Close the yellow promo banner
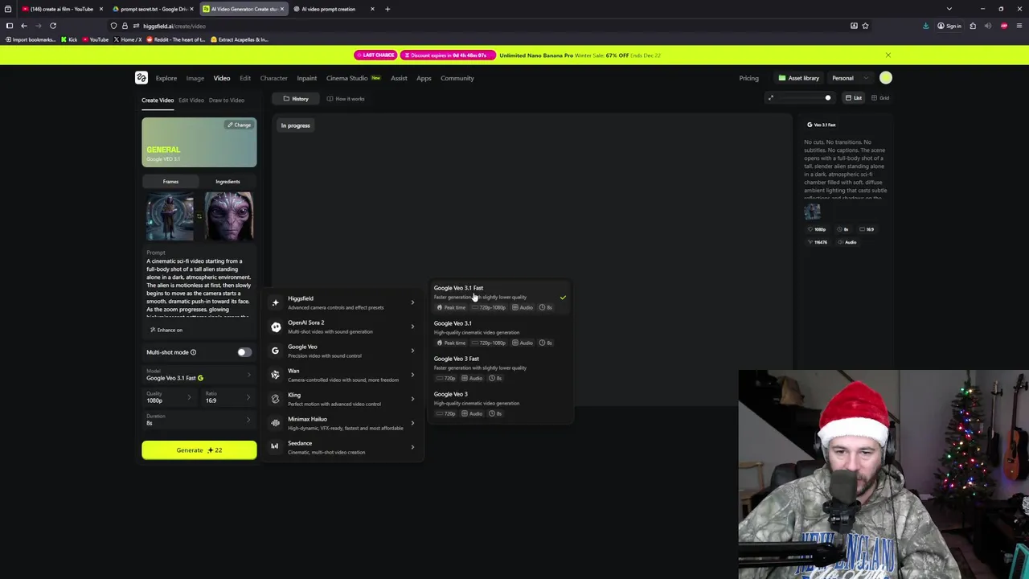The height and width of the screenshot is (579, 1029). tap(888, 55)
